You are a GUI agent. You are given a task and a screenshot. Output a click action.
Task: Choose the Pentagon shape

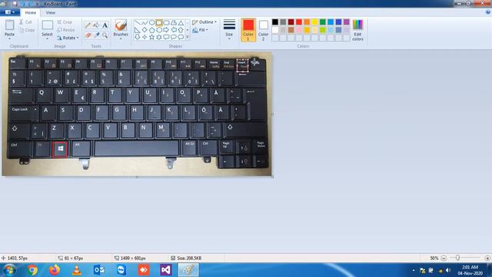click(151, 30)
